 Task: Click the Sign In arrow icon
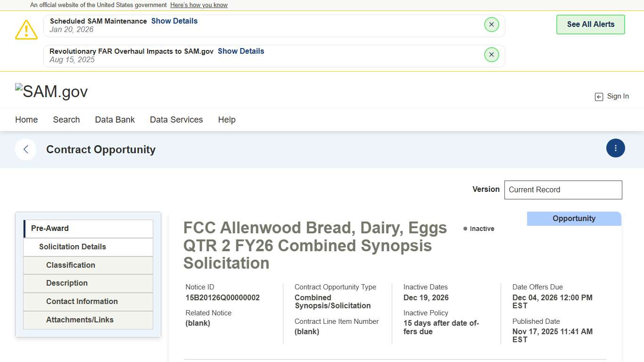click(599, 97)
